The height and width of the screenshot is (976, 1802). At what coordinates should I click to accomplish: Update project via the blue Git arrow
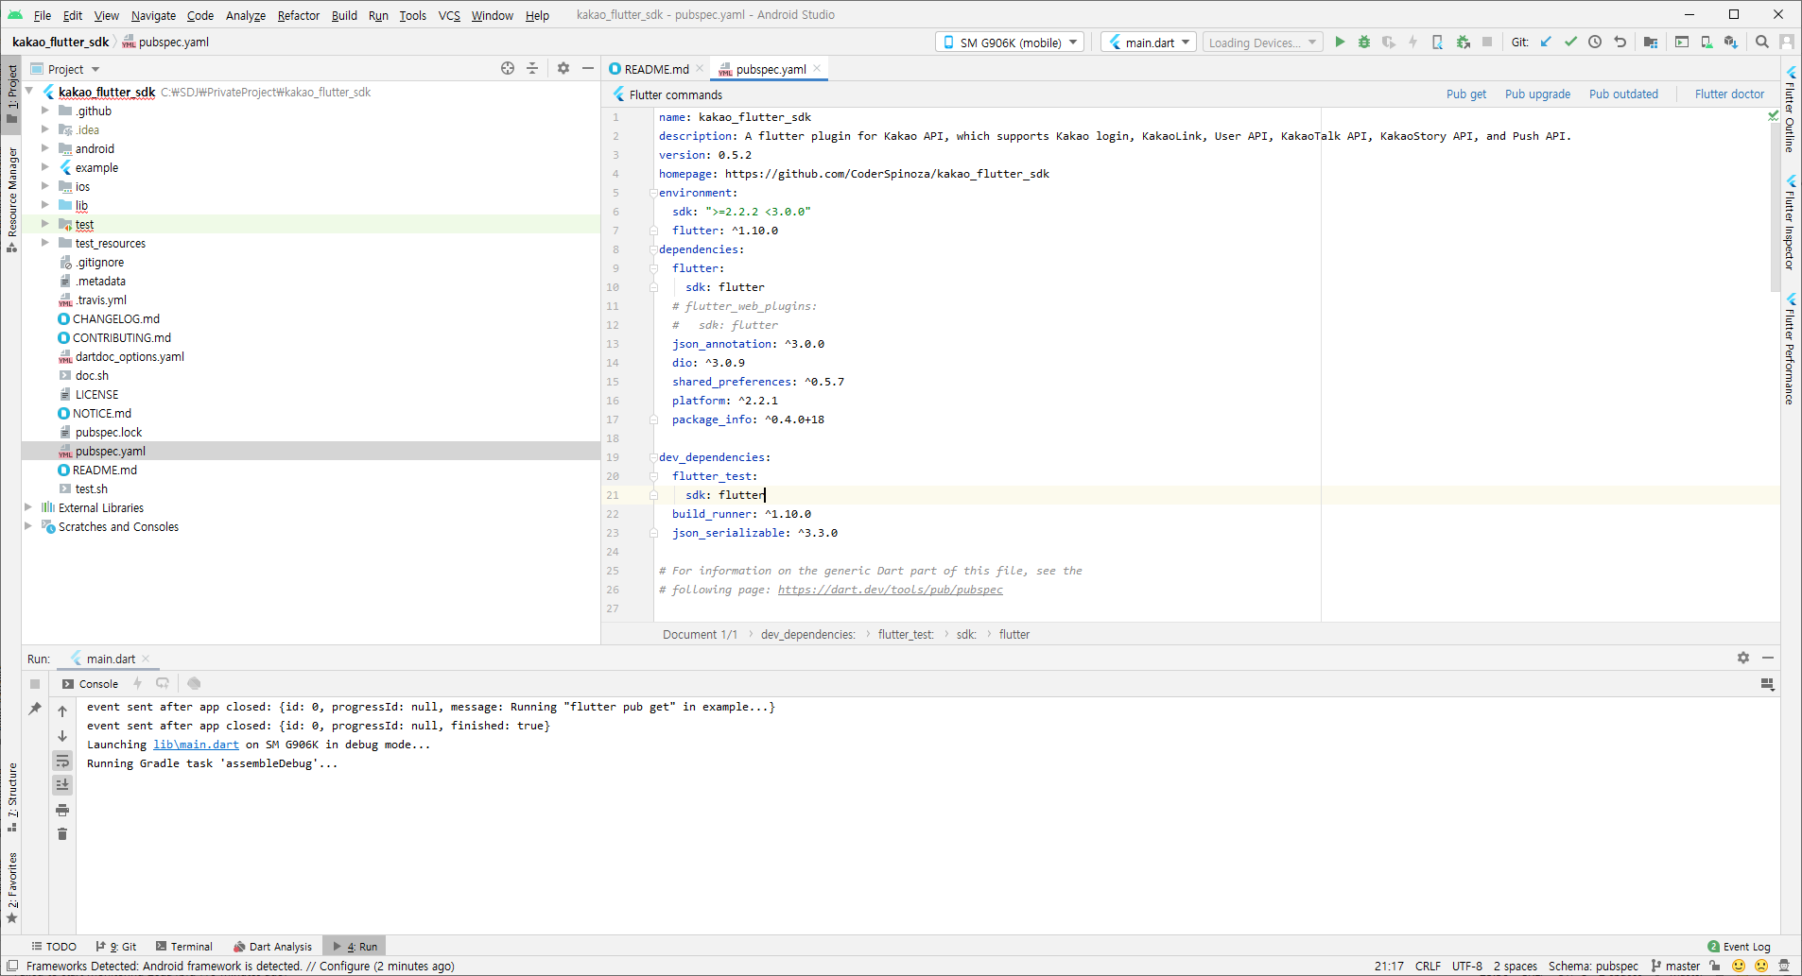click(1546, 42)
